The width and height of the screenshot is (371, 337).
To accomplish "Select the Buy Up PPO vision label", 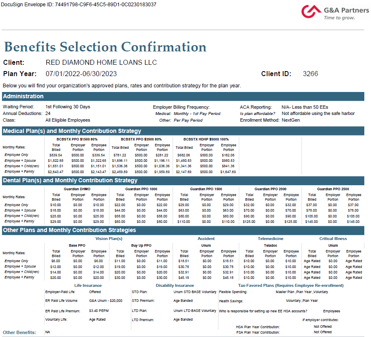I will coord(141,245).
